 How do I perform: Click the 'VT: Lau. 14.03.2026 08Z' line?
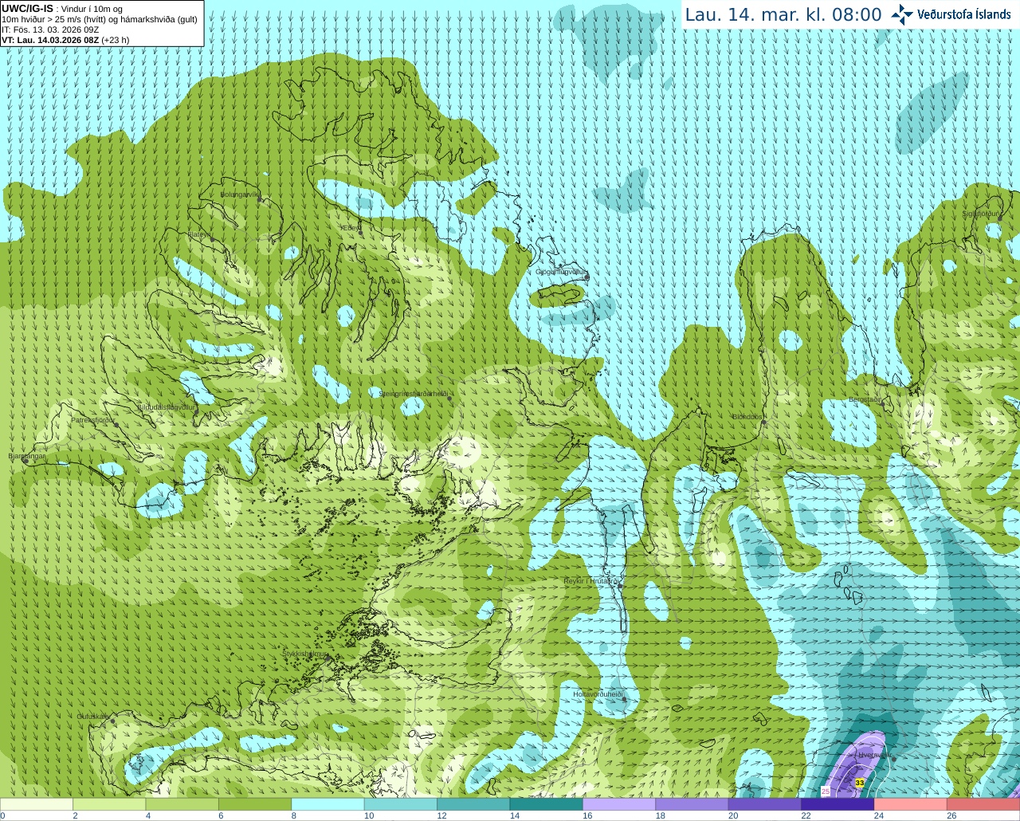pos(65,40)
